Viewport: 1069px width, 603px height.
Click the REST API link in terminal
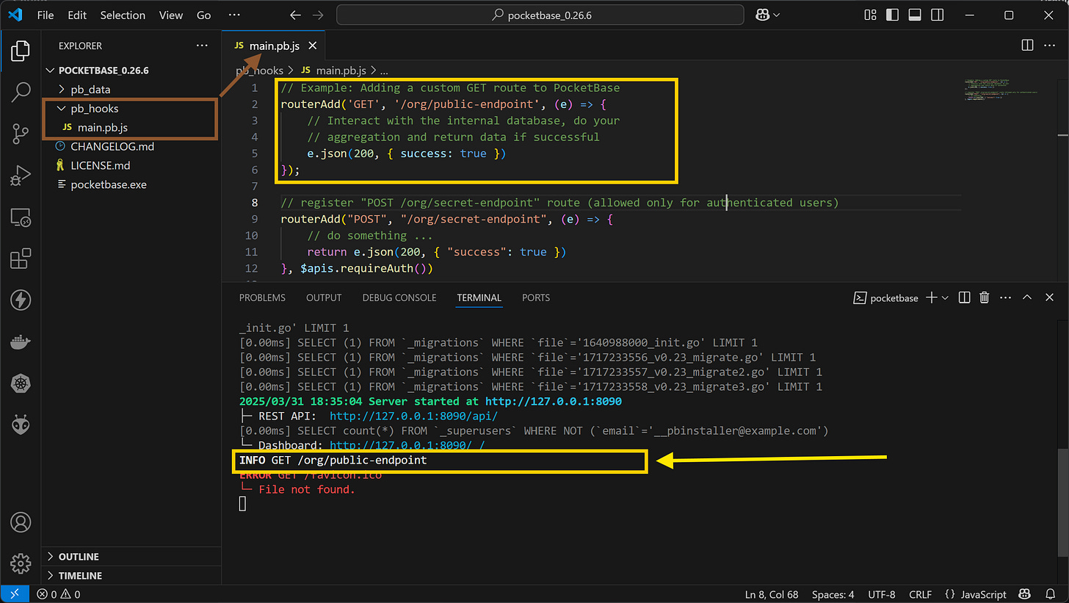pyautogui.click(x=413, y=416)
